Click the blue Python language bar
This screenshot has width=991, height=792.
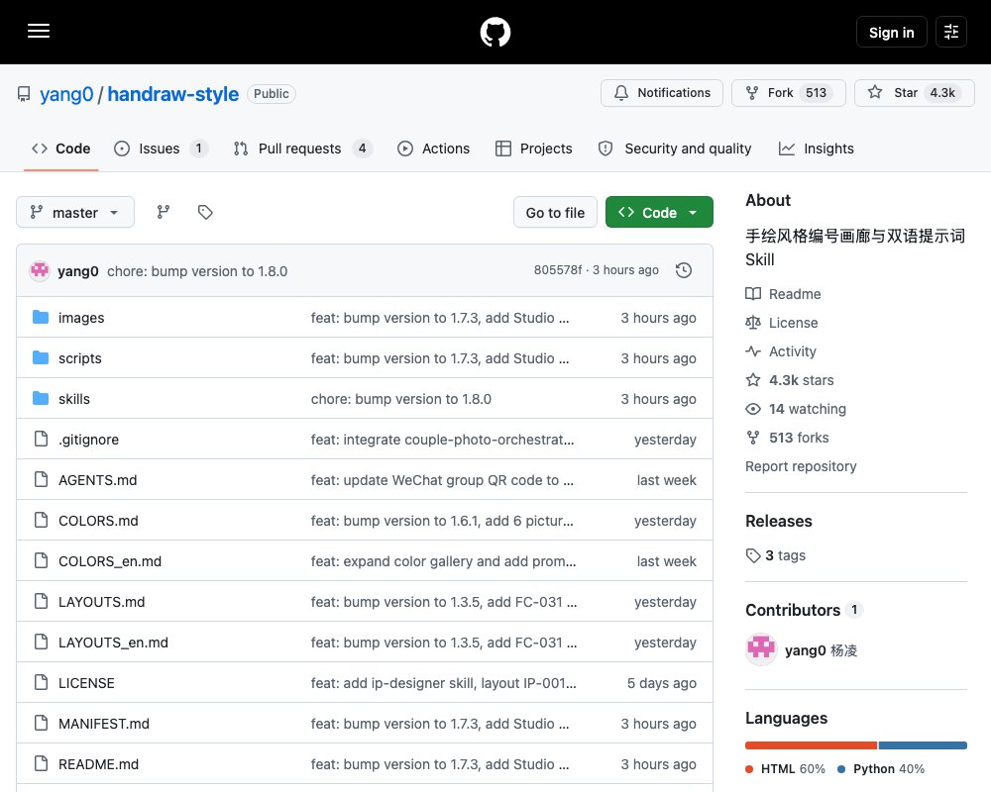[x=923, y=745]
